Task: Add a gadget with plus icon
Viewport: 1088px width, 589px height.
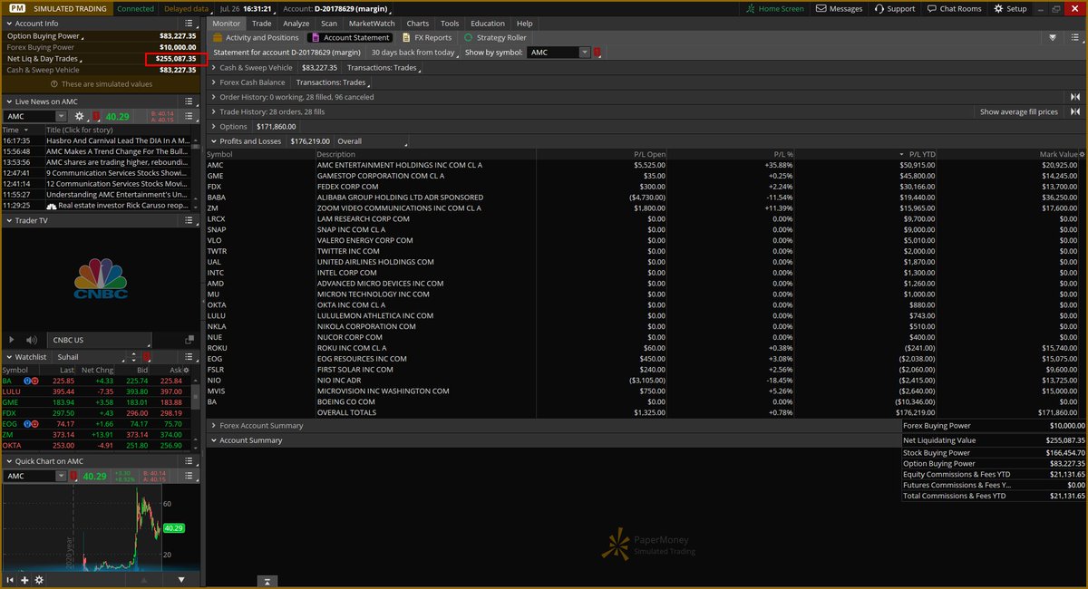Action: coord(25,580)
